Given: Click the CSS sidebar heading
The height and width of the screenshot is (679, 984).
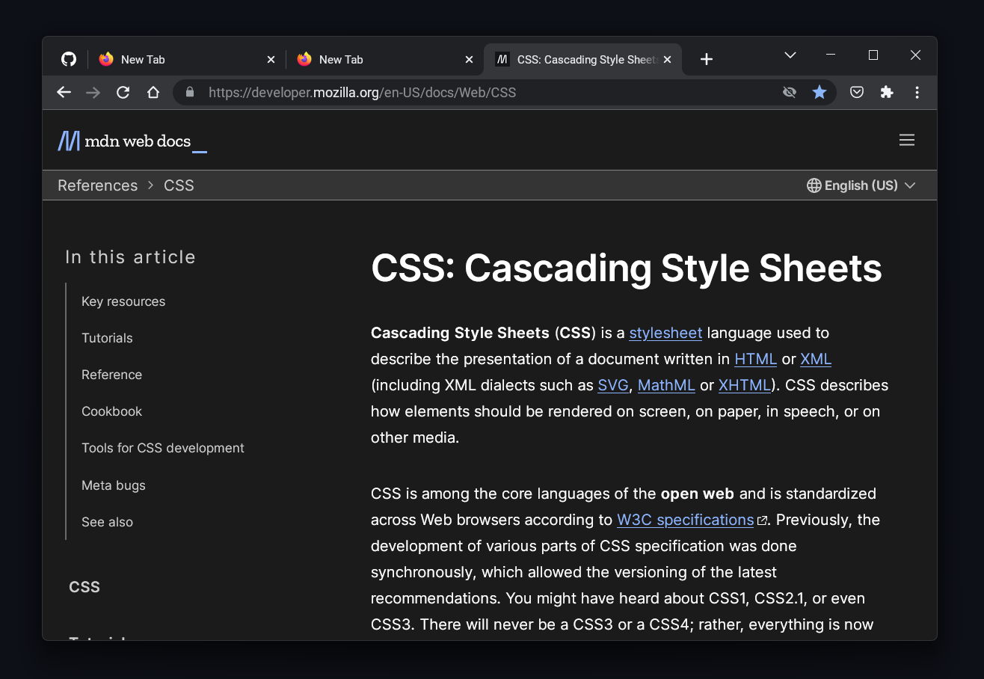Looking at the screenshot, I should 84,587.
